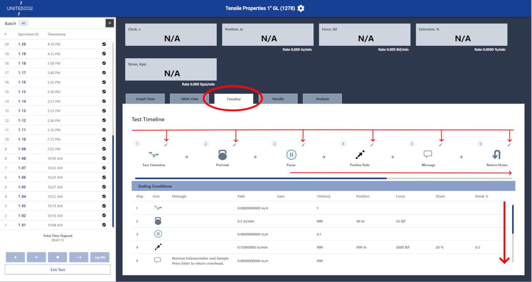This screenshot has height=282, width=532.
Task: Skip to next step with the skip button
Action: [37, 257]
